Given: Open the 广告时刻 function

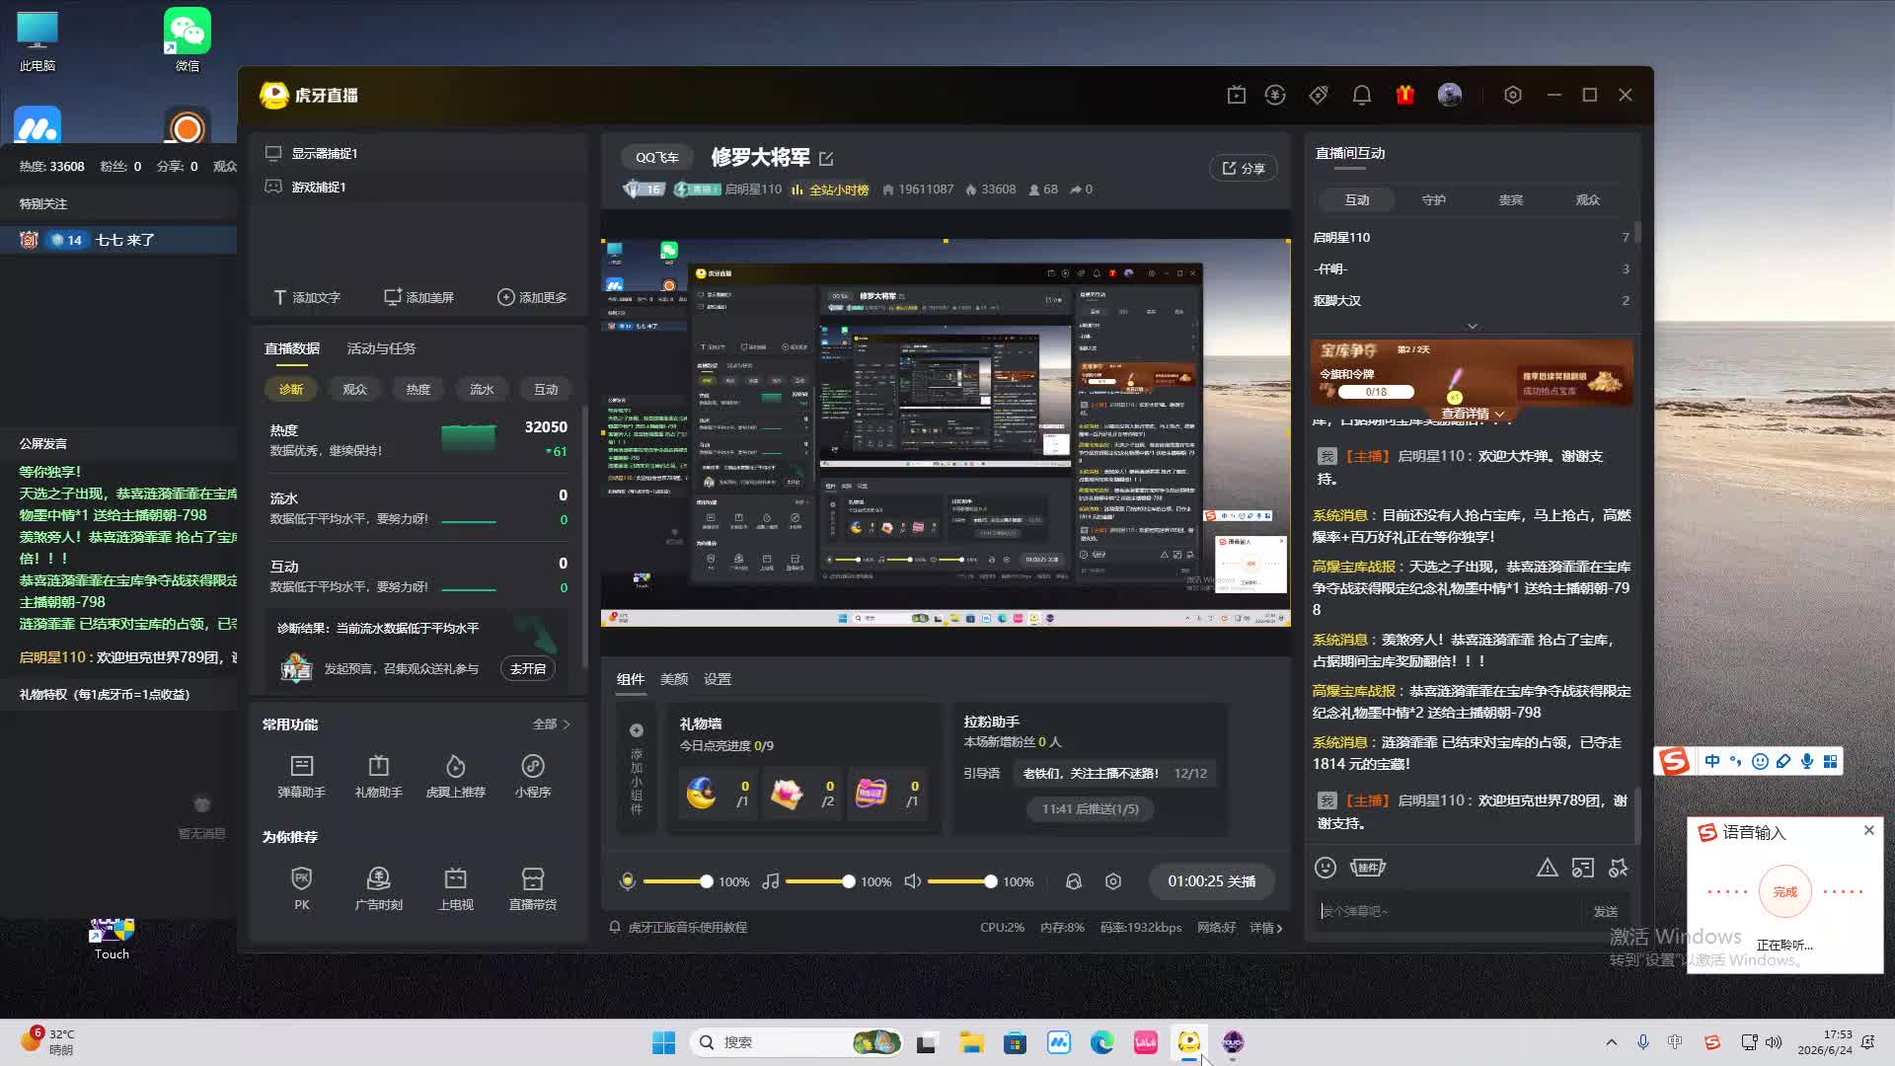Looking at the screenshot, I should pyautogui.click(x=378, y=888).
